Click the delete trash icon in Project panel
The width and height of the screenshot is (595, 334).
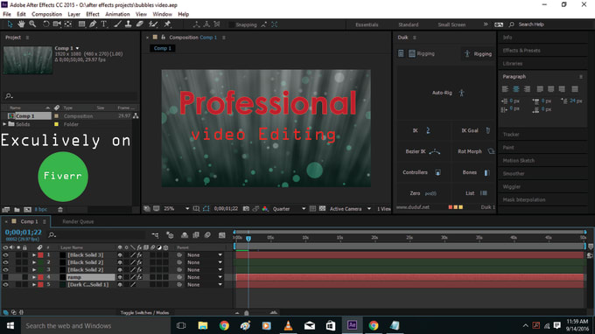pos(60,209)
